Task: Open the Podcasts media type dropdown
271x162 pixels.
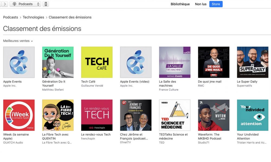Action: click(x=25, y=4)
